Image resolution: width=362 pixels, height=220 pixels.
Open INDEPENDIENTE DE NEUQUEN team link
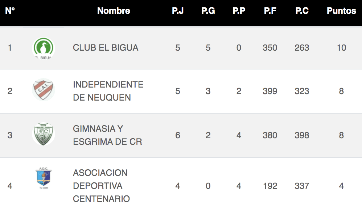(x=108, y=91)
